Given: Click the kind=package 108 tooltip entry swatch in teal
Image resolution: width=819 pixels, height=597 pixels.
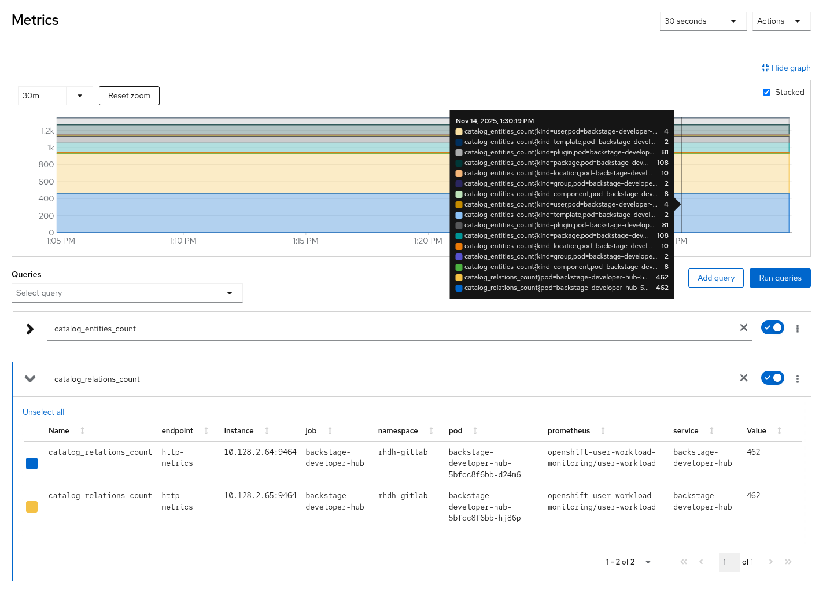Looking at the screenshot, I should tap(459, 236).
